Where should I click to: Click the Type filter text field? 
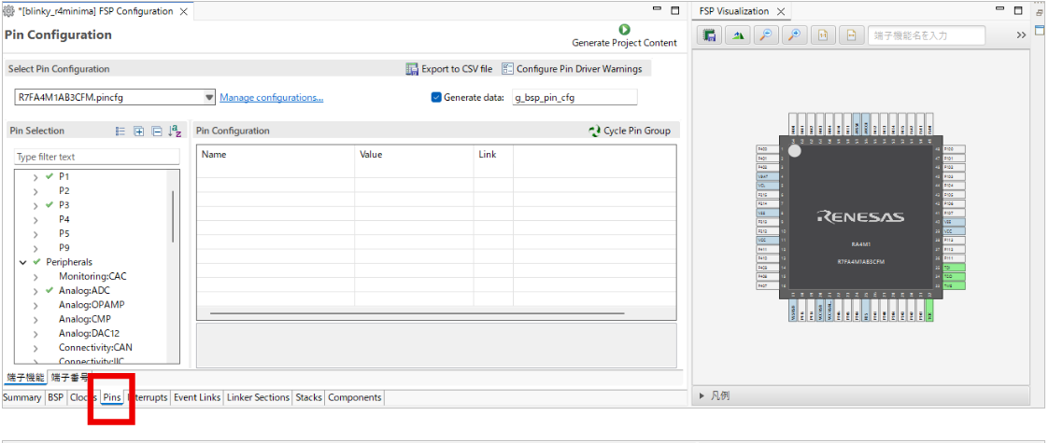tap(97, 157)
